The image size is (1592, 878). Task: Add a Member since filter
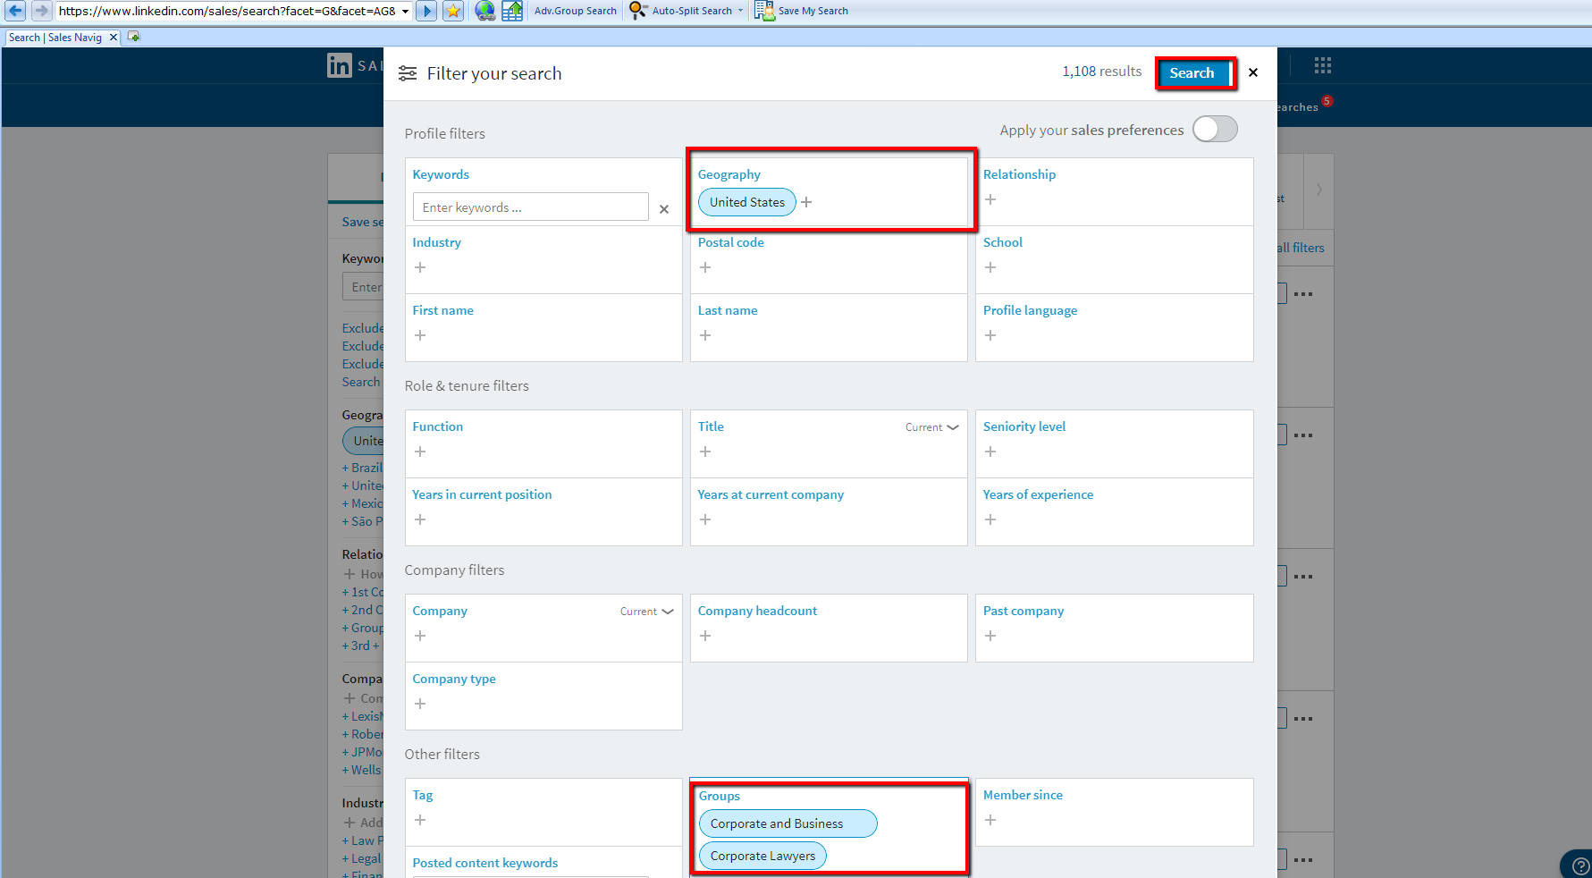coord(990,820)
